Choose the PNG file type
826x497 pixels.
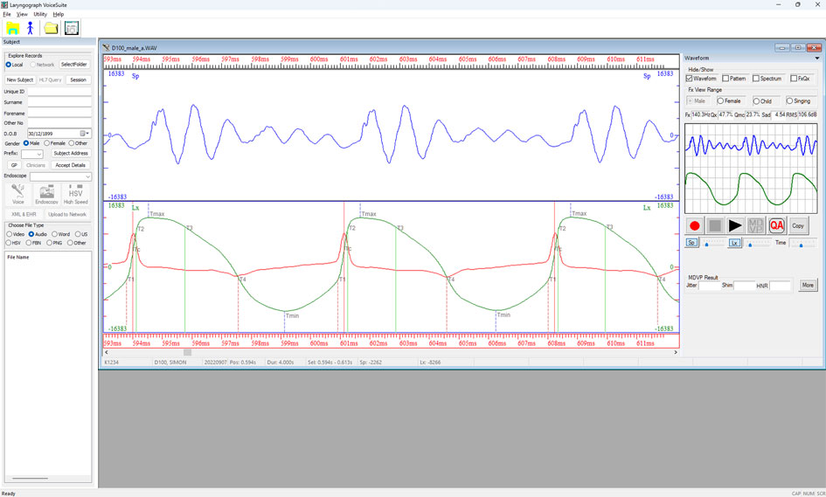pyautogui.click(x=49, y=243)
